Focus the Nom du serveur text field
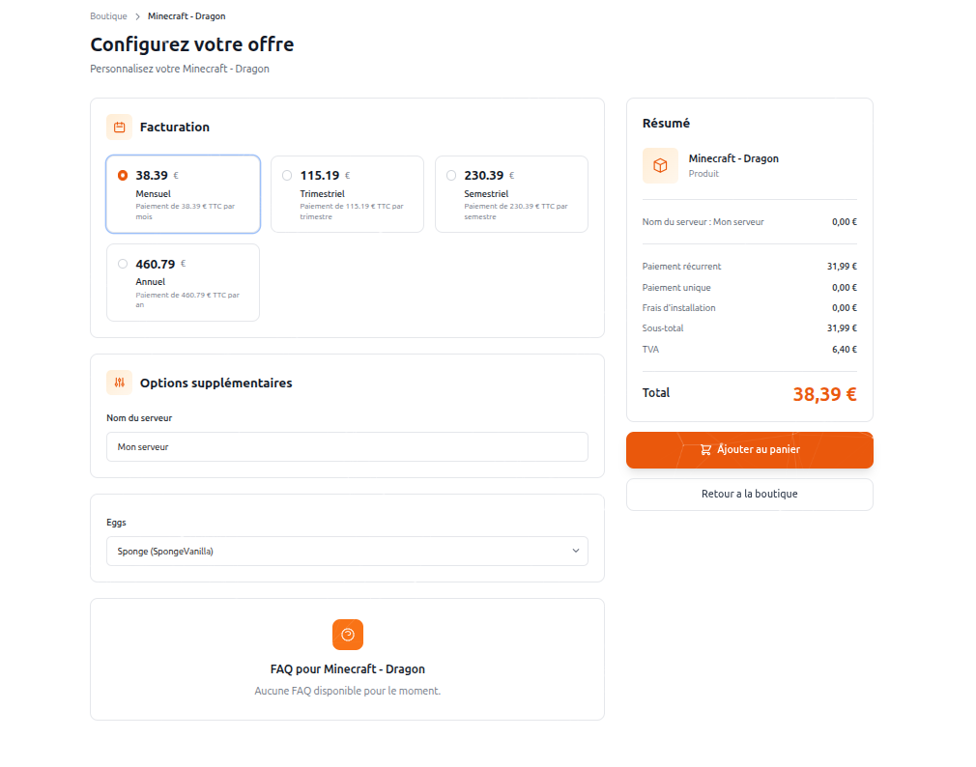The height and width of the screenshot is (767, 976). click(347, 447)
